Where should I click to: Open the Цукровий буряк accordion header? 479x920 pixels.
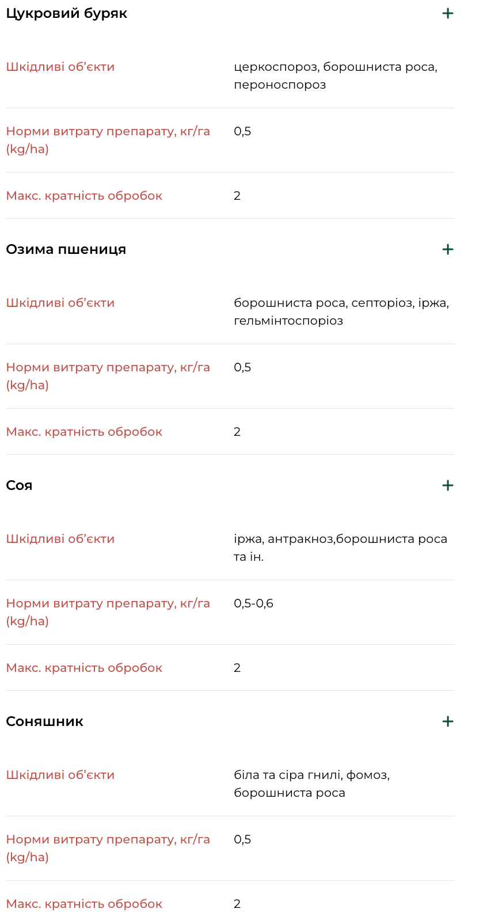(x=66, y=13)
